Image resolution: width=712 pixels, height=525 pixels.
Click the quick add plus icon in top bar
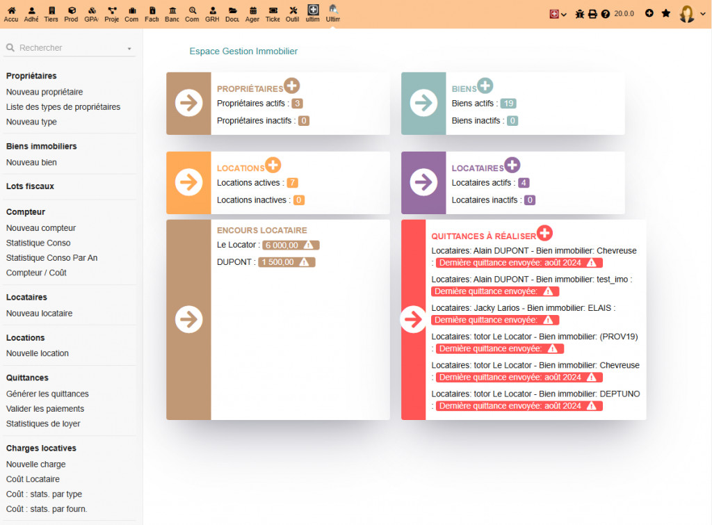click(x=649, y=14)
